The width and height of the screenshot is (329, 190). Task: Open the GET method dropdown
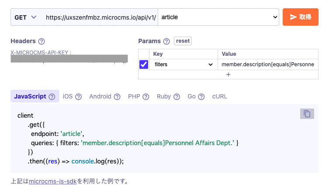click(26, 17)
